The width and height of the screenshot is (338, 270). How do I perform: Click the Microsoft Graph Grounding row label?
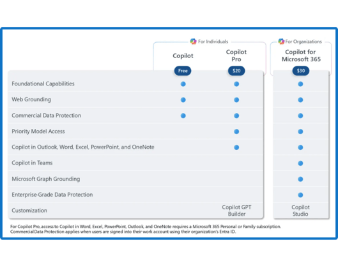pos(46,179)
